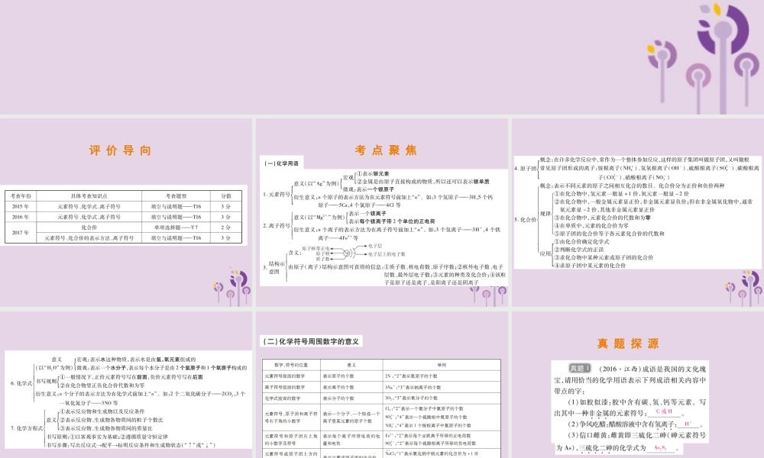
Task: Select the (二)化学符号周围数字的意义 section label
Action: (311, 341)
